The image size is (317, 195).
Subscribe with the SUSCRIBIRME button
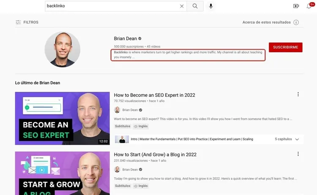285,47
